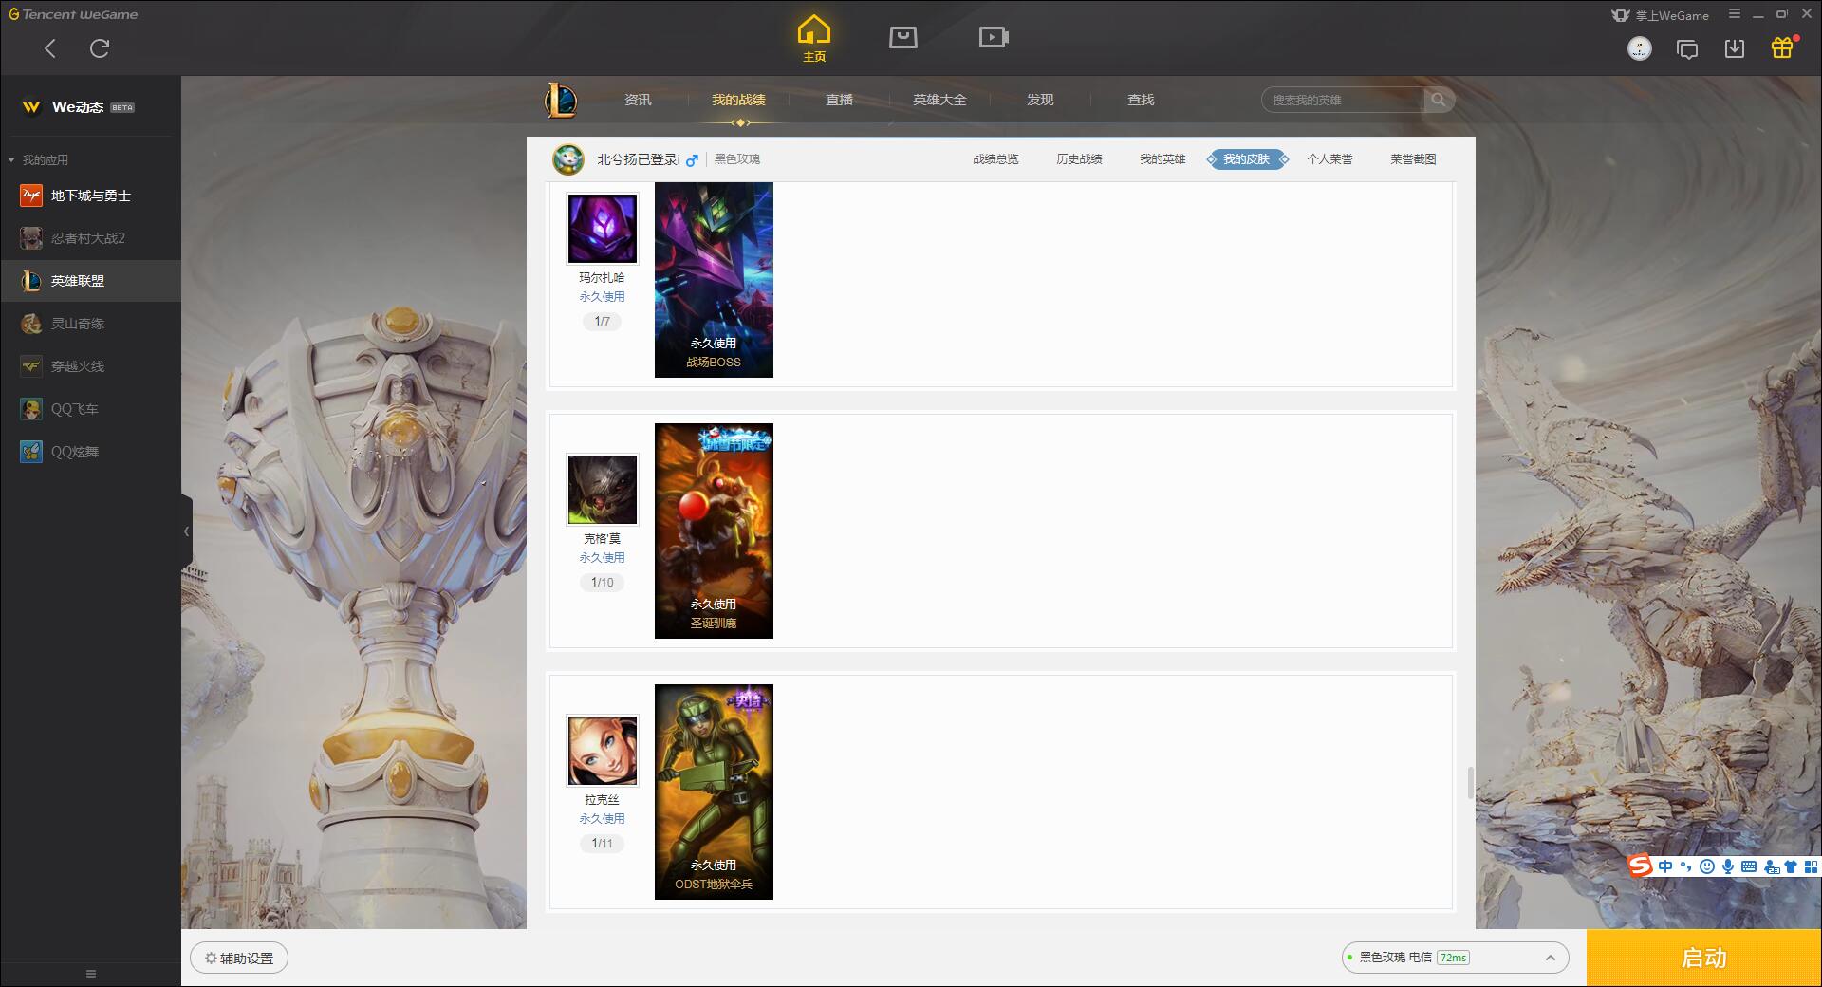This screenshot has width=1822, height=987.
Task: Open the messages chat icon
Action: [x=1687, y=49]
